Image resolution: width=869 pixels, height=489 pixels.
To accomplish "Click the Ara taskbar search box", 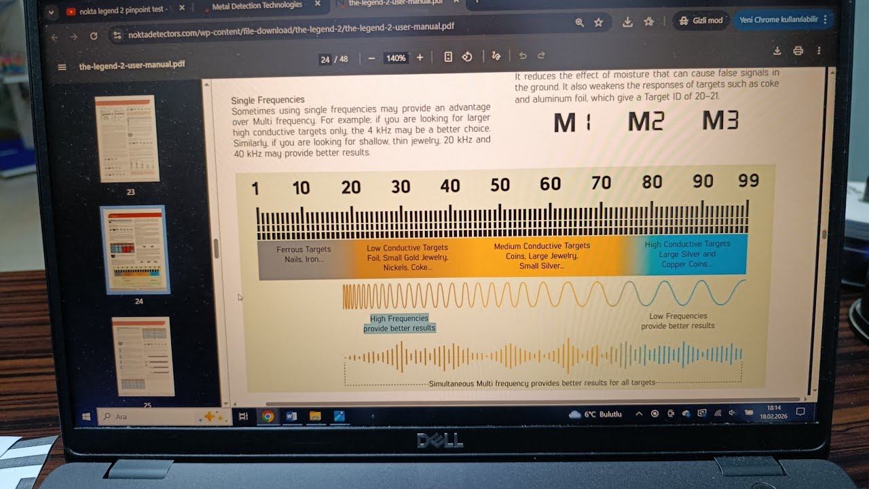I will (165, 417).
